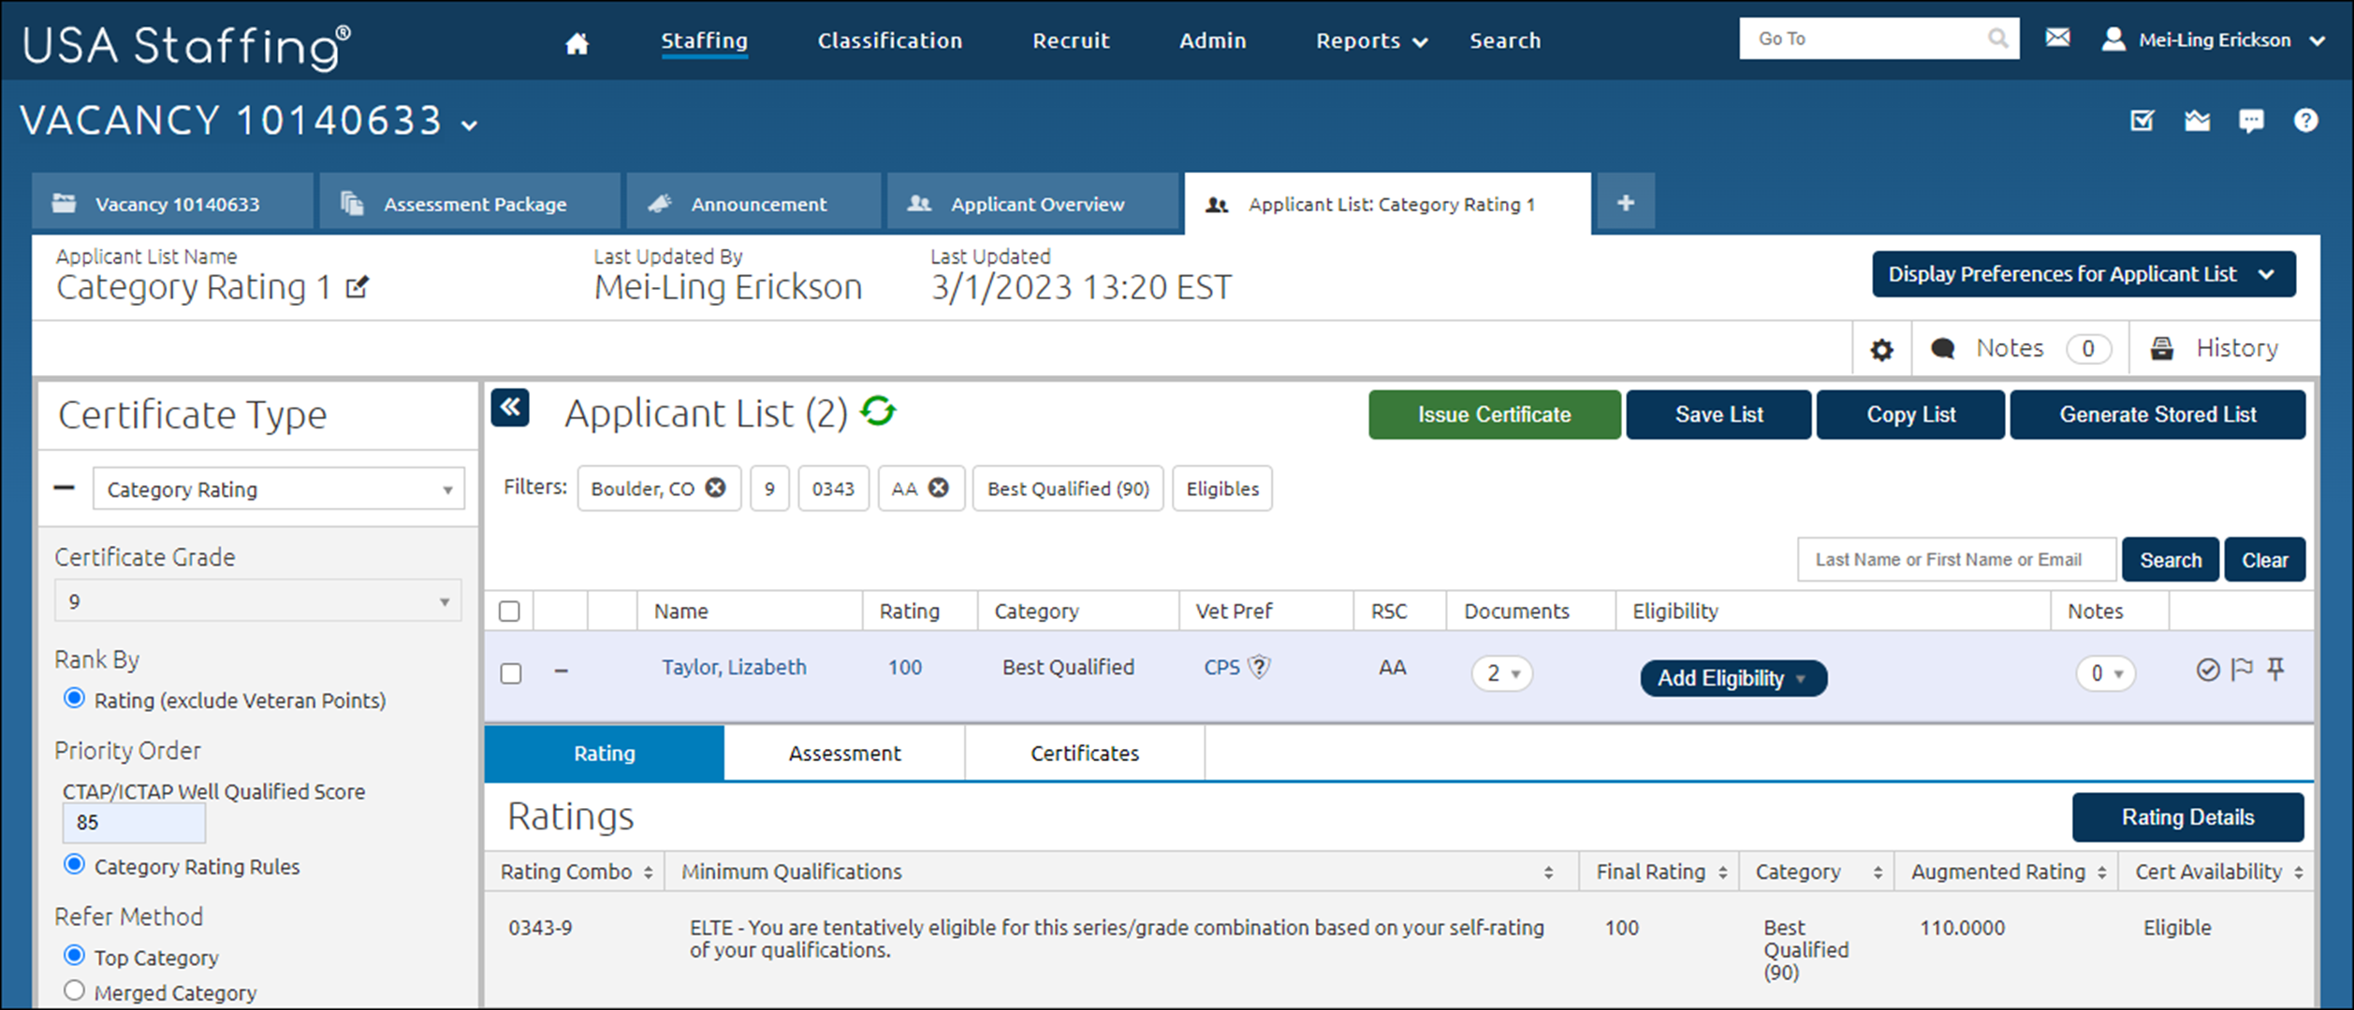Screen dimensions: 2354x1010
Task: Open Rating Details
Action: point(2187,817)
